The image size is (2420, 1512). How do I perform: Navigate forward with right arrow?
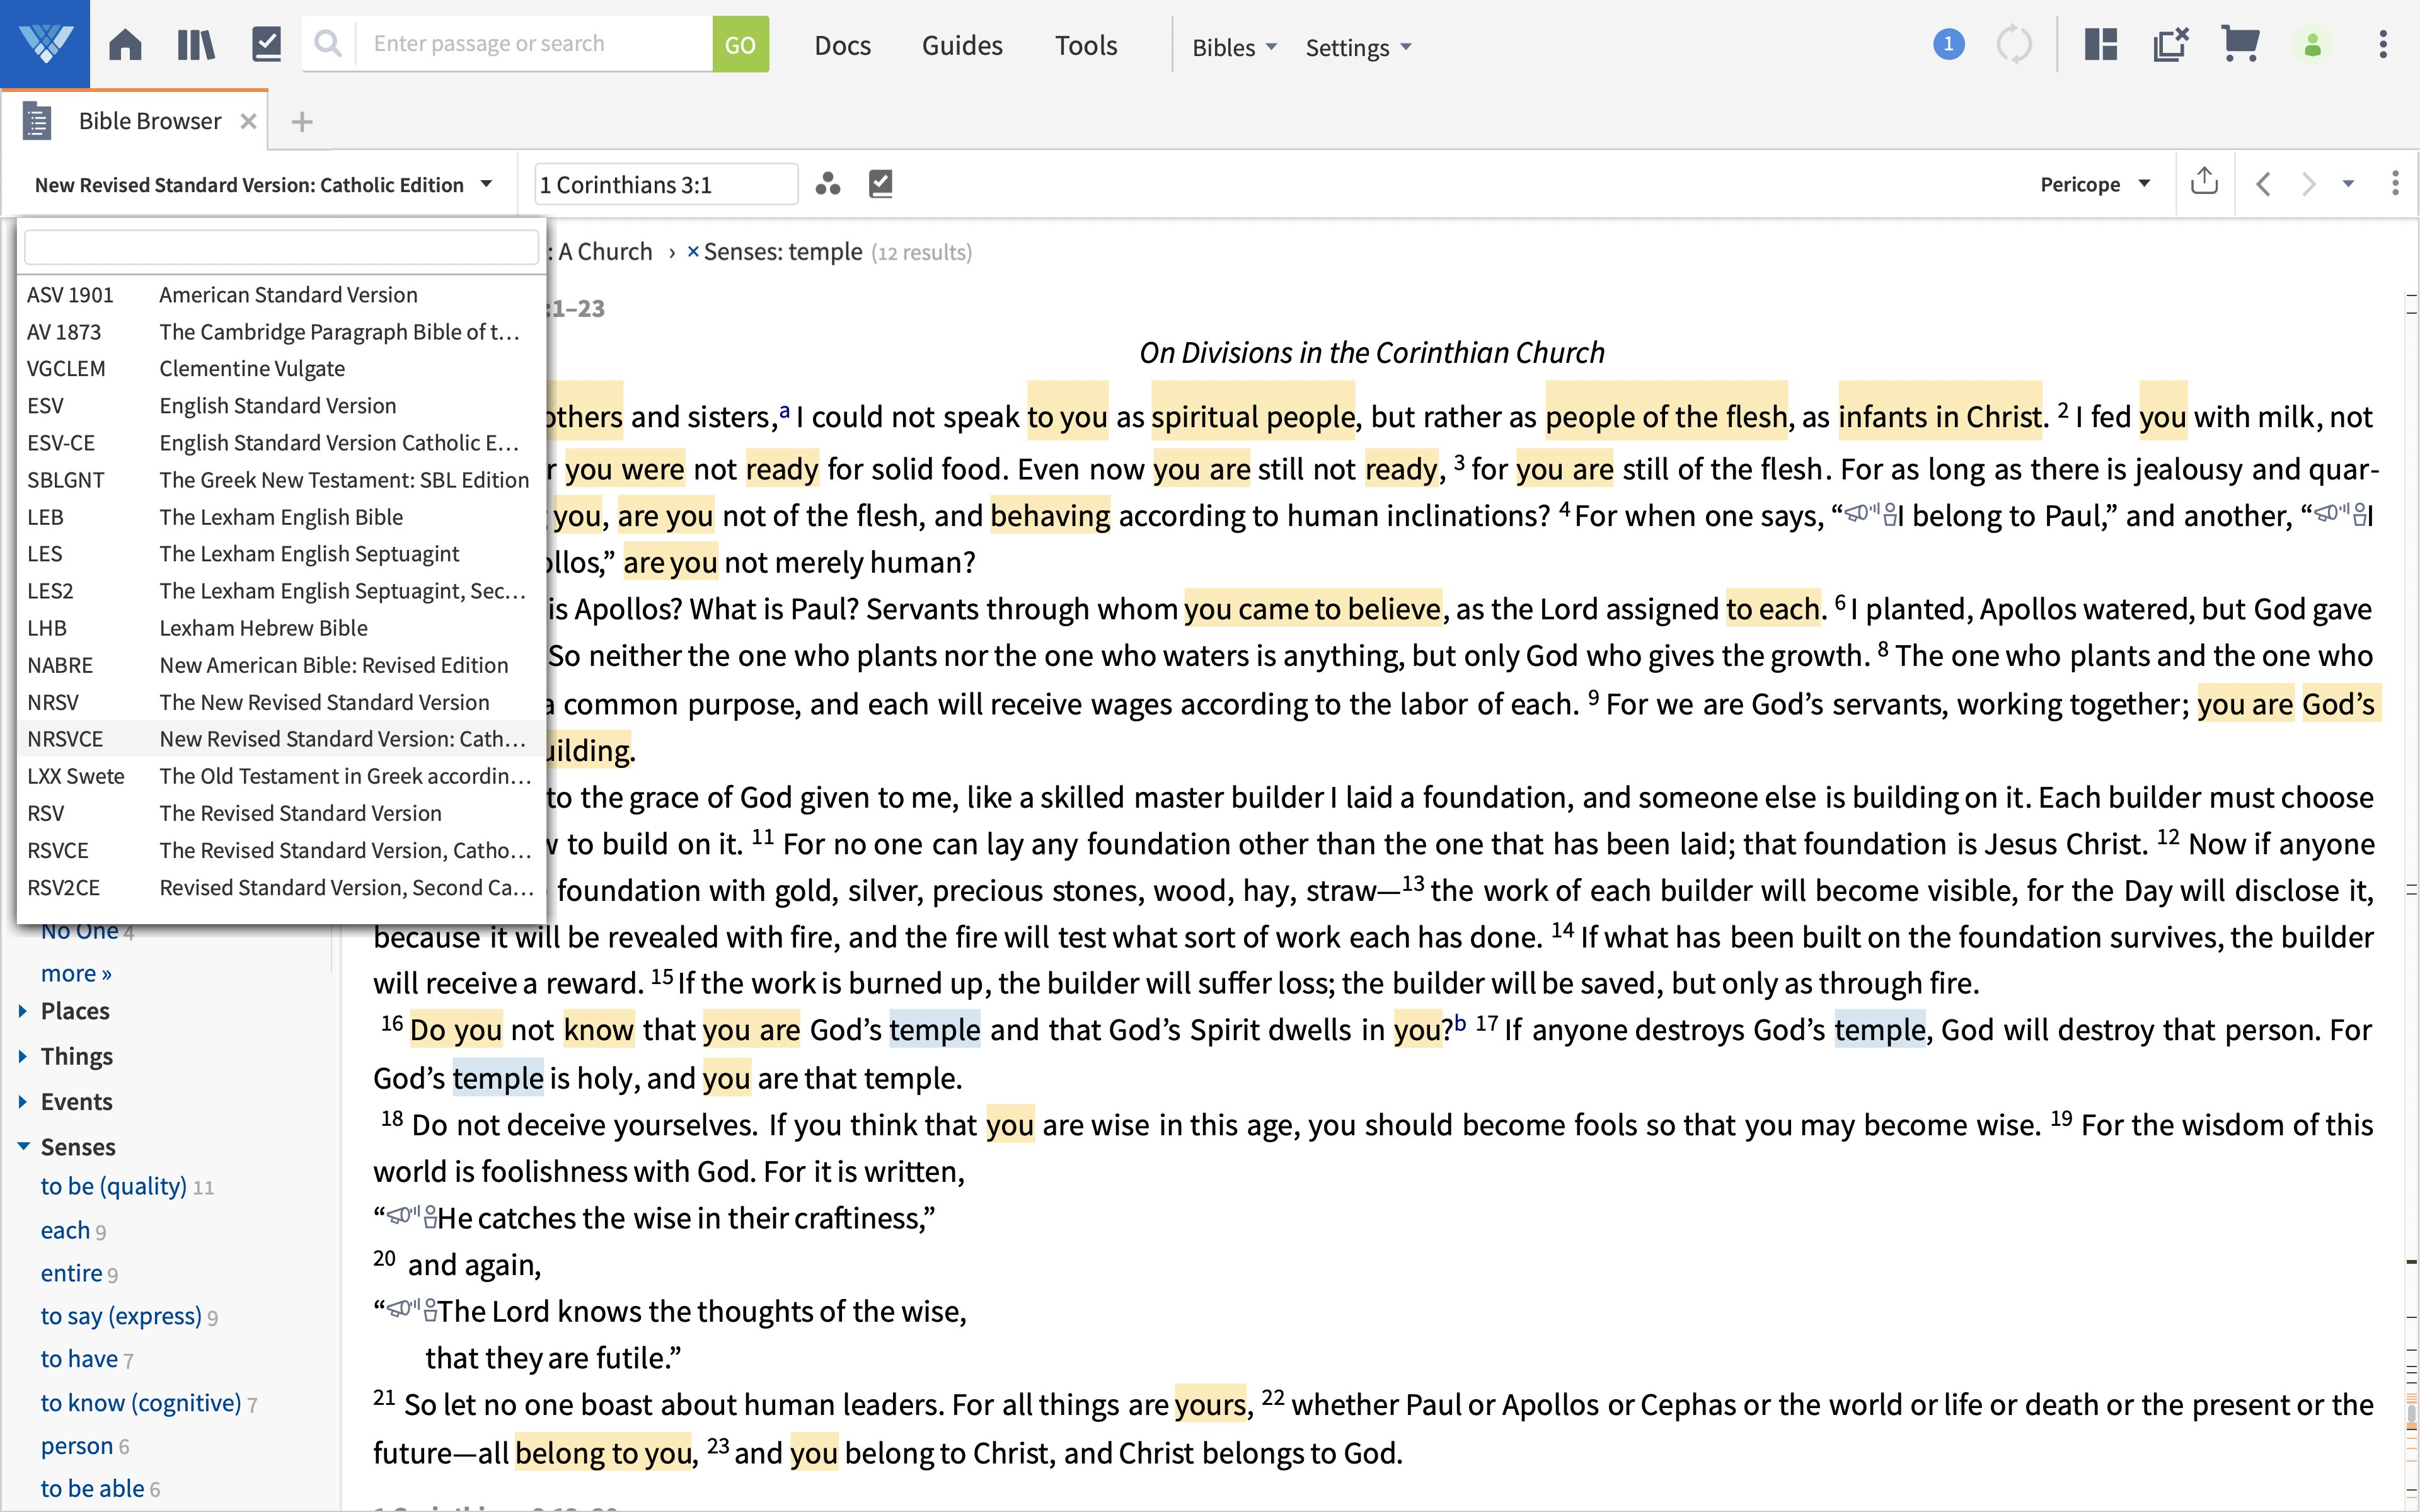coord(2308,184)
